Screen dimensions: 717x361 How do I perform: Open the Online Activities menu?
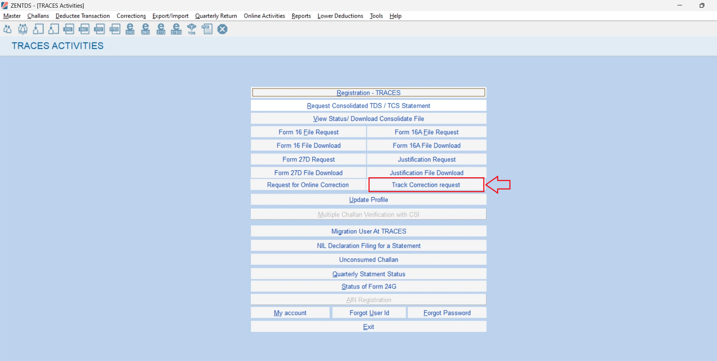pyautogui.click(x=264, y=16)
